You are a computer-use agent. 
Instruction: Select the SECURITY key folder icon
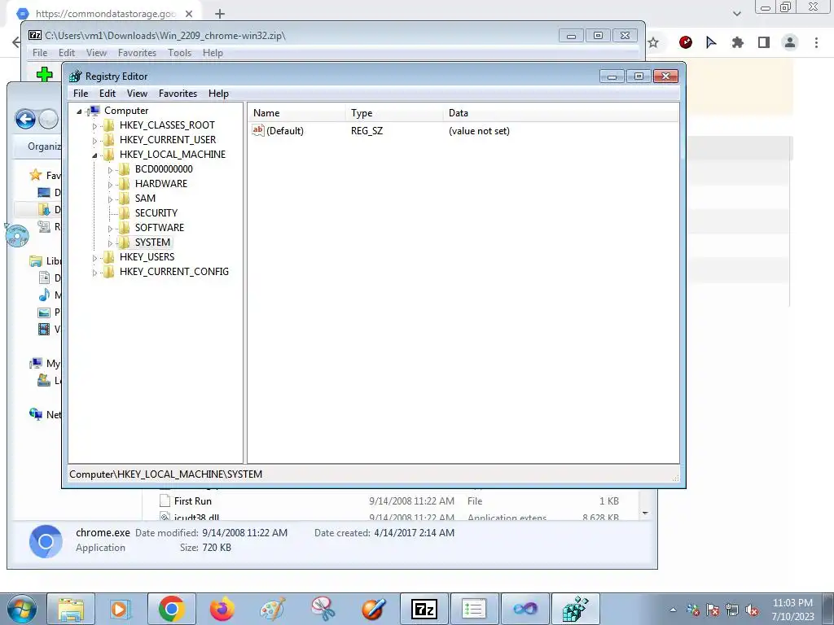[125, 213]
